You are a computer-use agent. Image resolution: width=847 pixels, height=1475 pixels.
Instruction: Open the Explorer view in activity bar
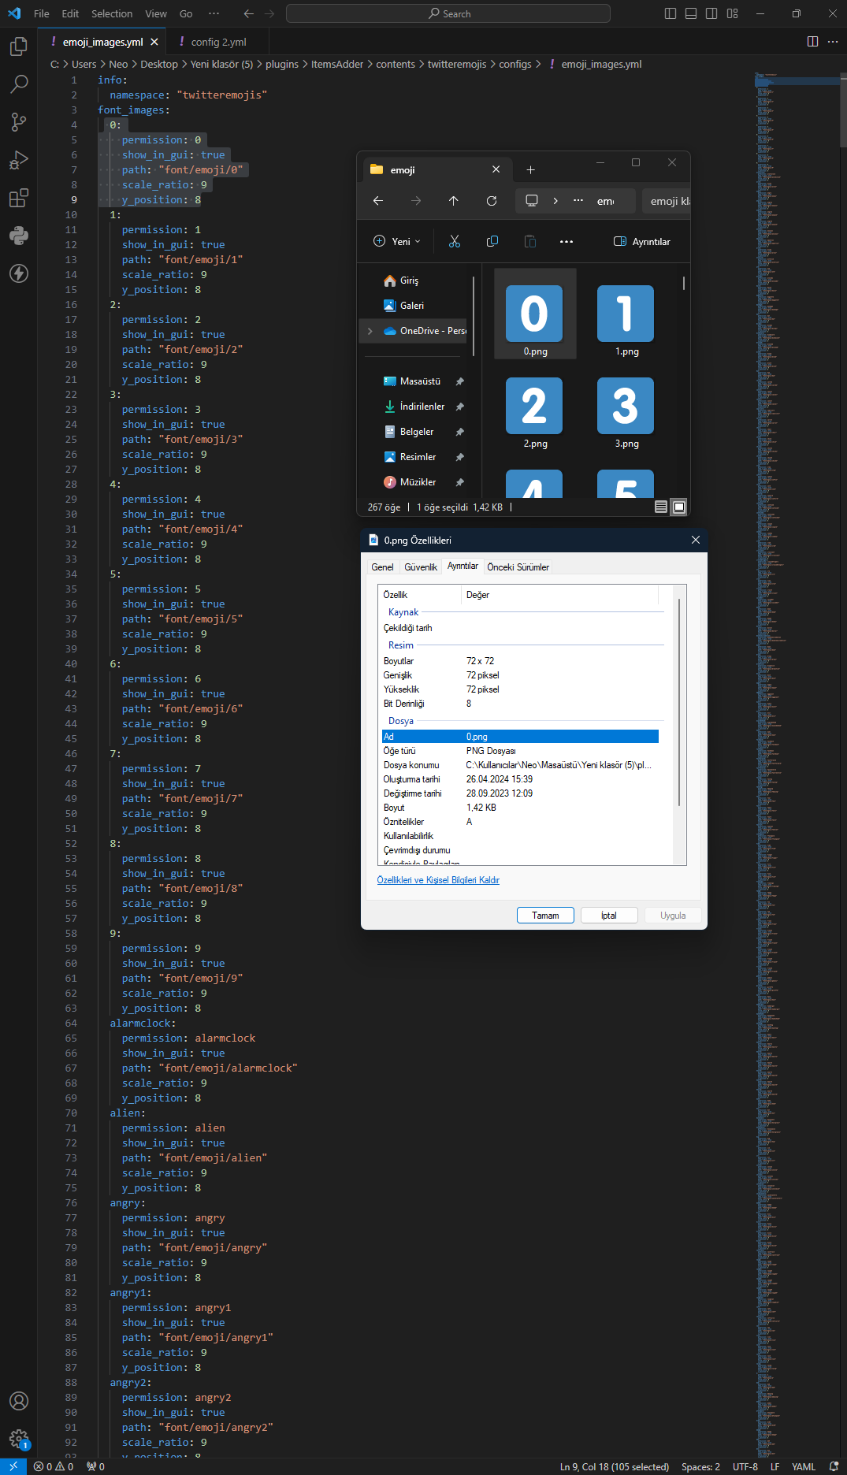tap(19, 46)
